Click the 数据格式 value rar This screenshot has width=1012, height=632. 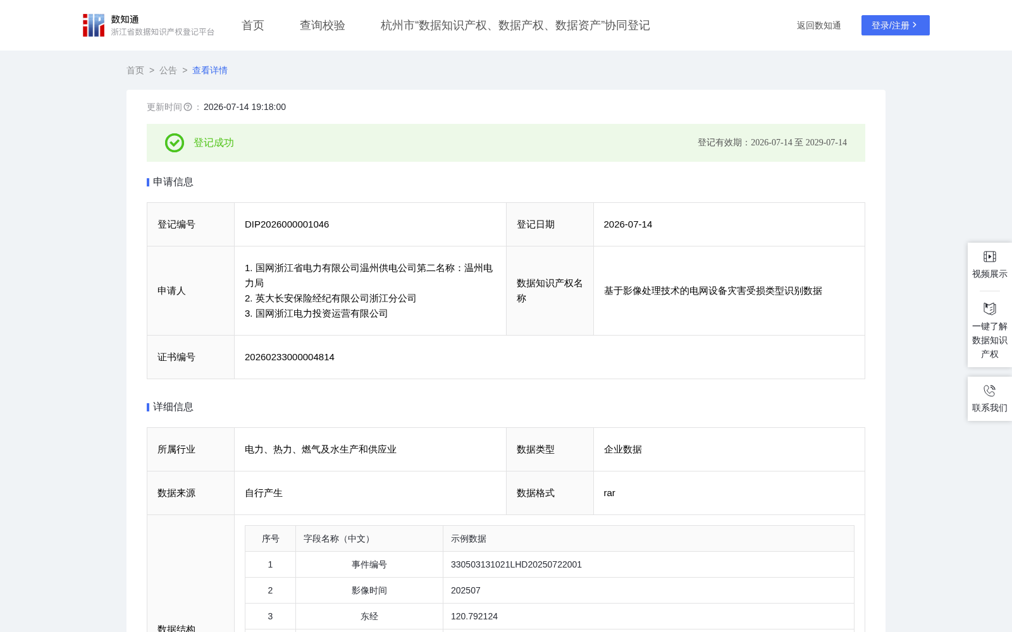[x=610, y=493]
